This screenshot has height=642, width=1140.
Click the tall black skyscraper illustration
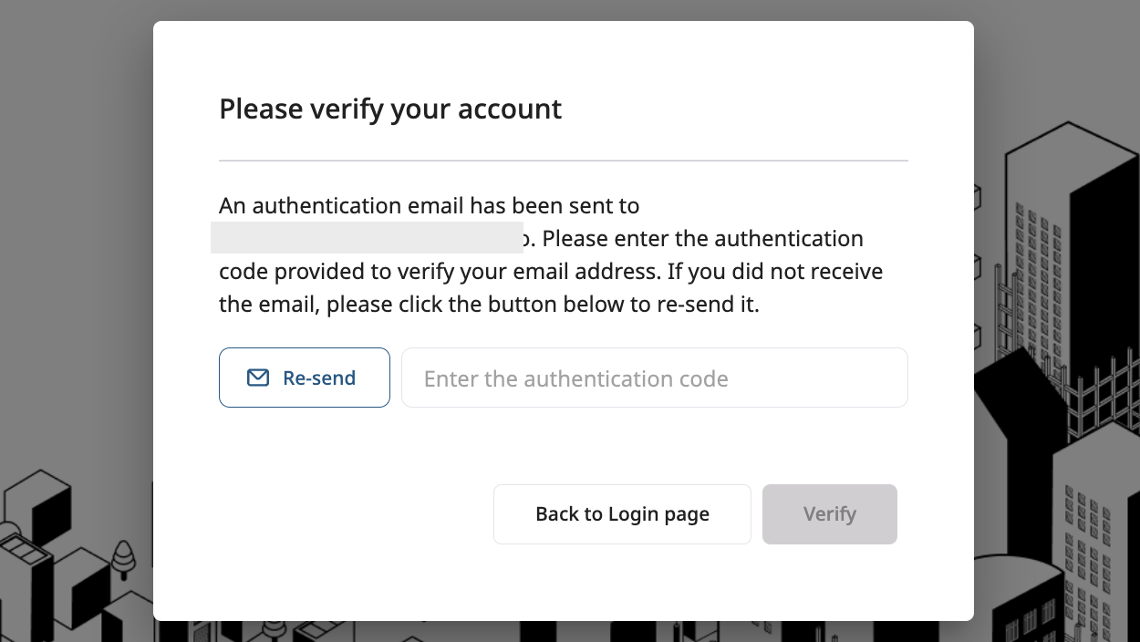[1104, 274]
